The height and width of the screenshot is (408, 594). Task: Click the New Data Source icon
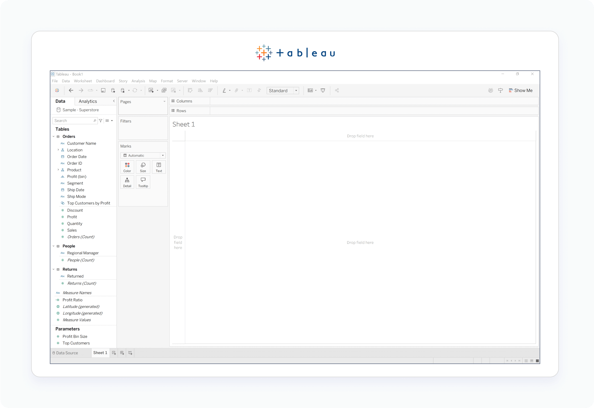point(113,90)
